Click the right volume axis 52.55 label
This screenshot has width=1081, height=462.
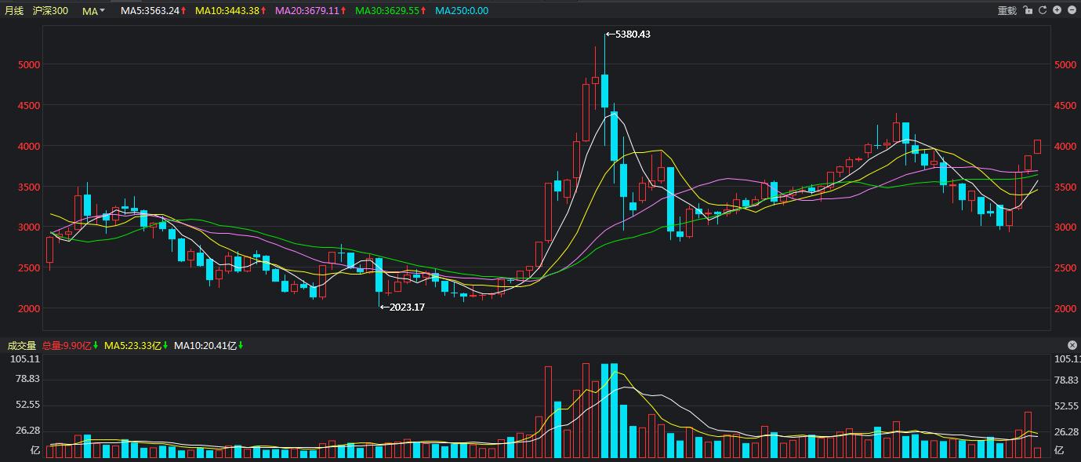(x=1066, y=406)
